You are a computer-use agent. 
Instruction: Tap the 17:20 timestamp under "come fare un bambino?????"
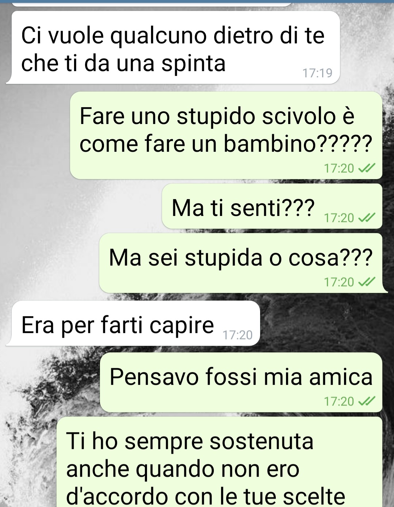[339, 168]
